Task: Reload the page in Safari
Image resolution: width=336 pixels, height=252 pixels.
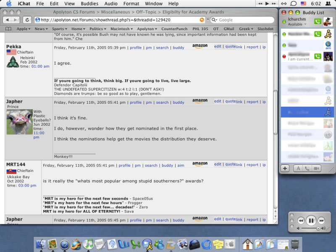Action: (x=27, y=20)
